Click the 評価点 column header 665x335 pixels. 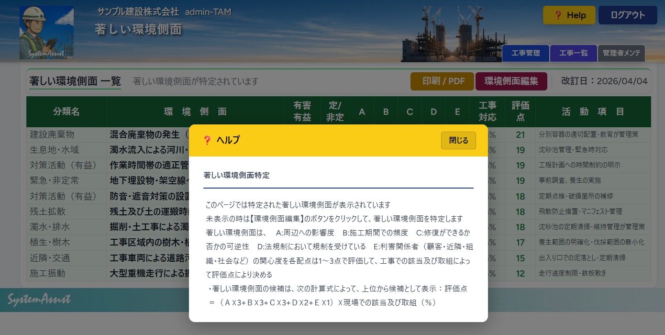(520, 112)
